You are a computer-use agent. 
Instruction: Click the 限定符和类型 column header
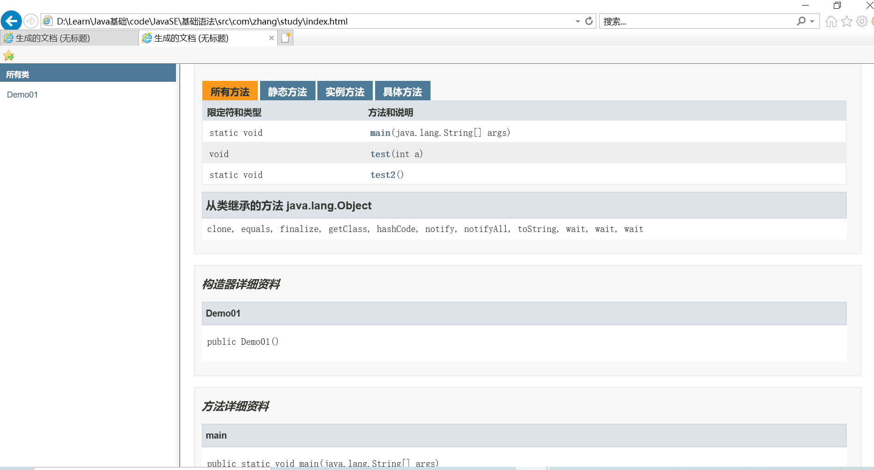tap(234, 112)
